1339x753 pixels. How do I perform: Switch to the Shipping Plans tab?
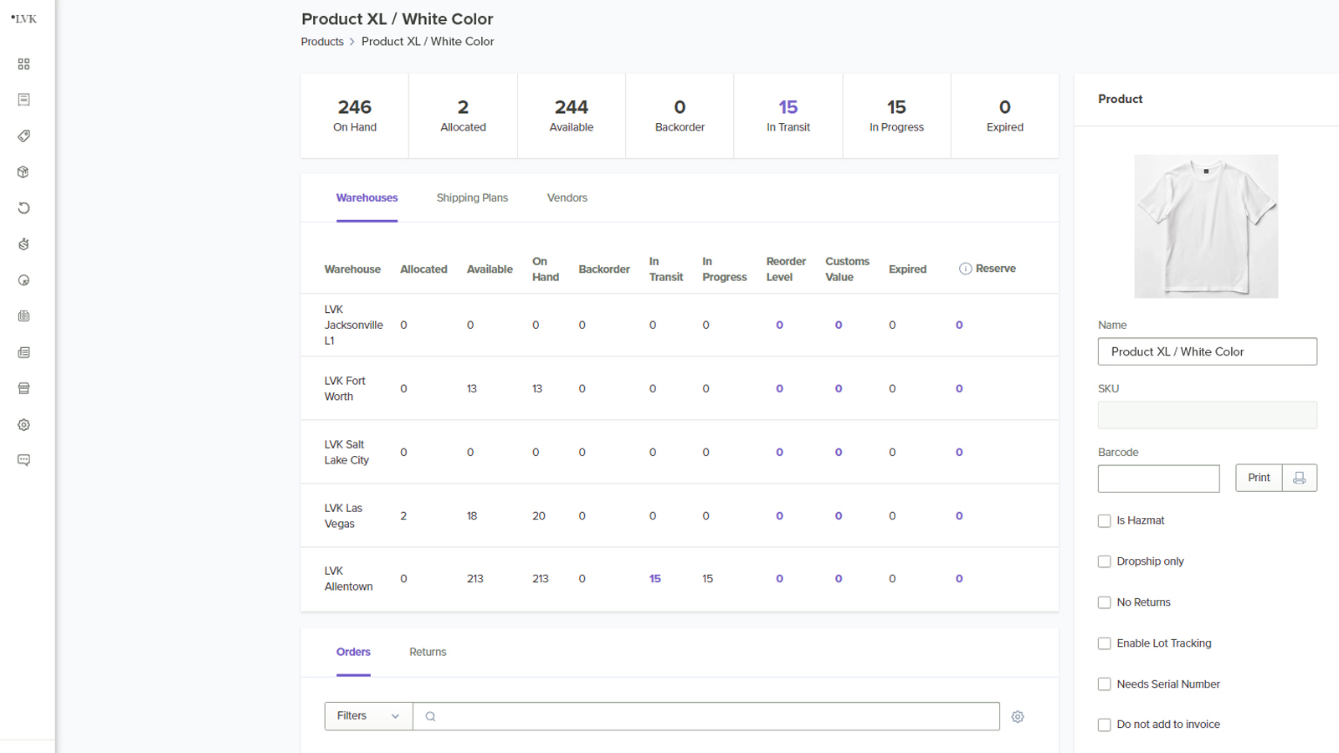tap(472, 198)
